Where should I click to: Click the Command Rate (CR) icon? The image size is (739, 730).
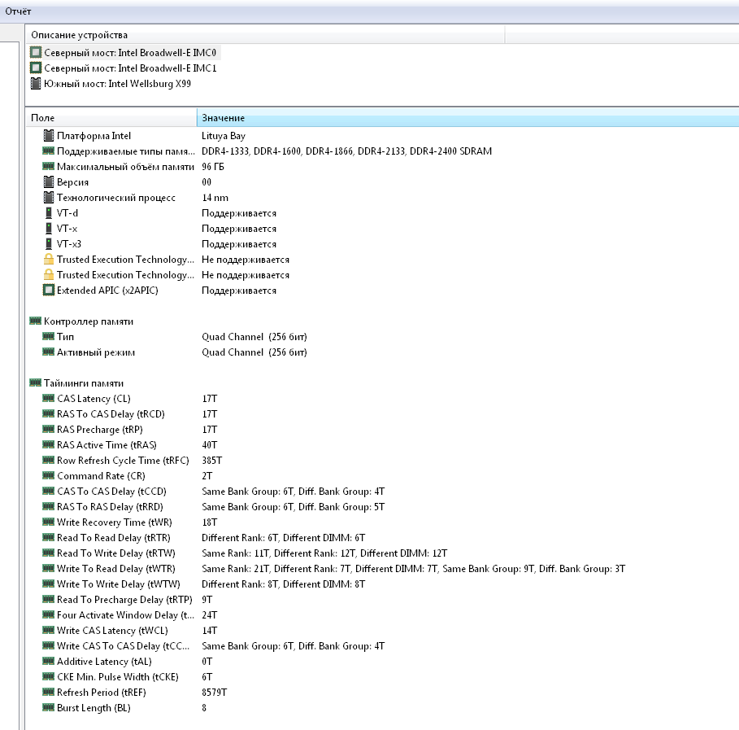[x=49, y=475]
